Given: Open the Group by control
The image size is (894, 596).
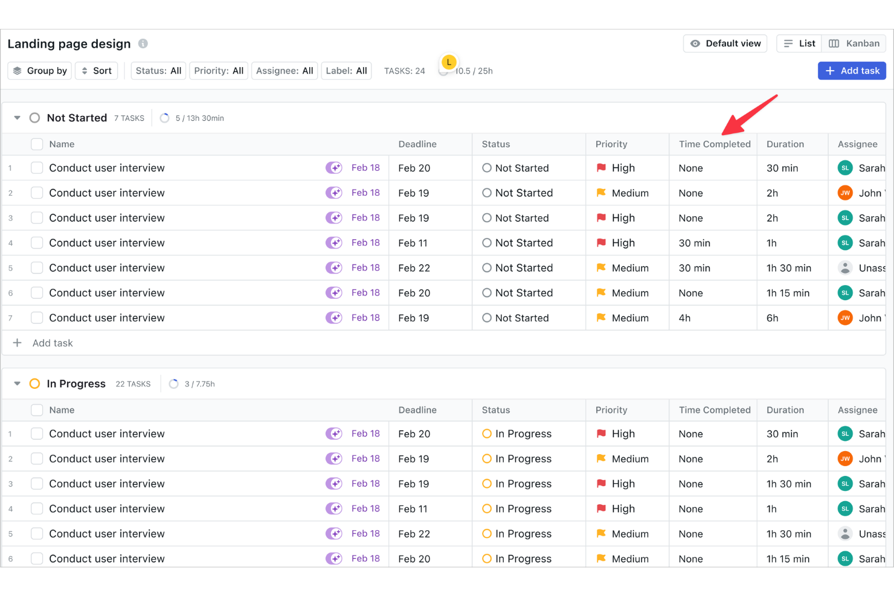Looking at the screenshot, I should [x=39, y=70].
